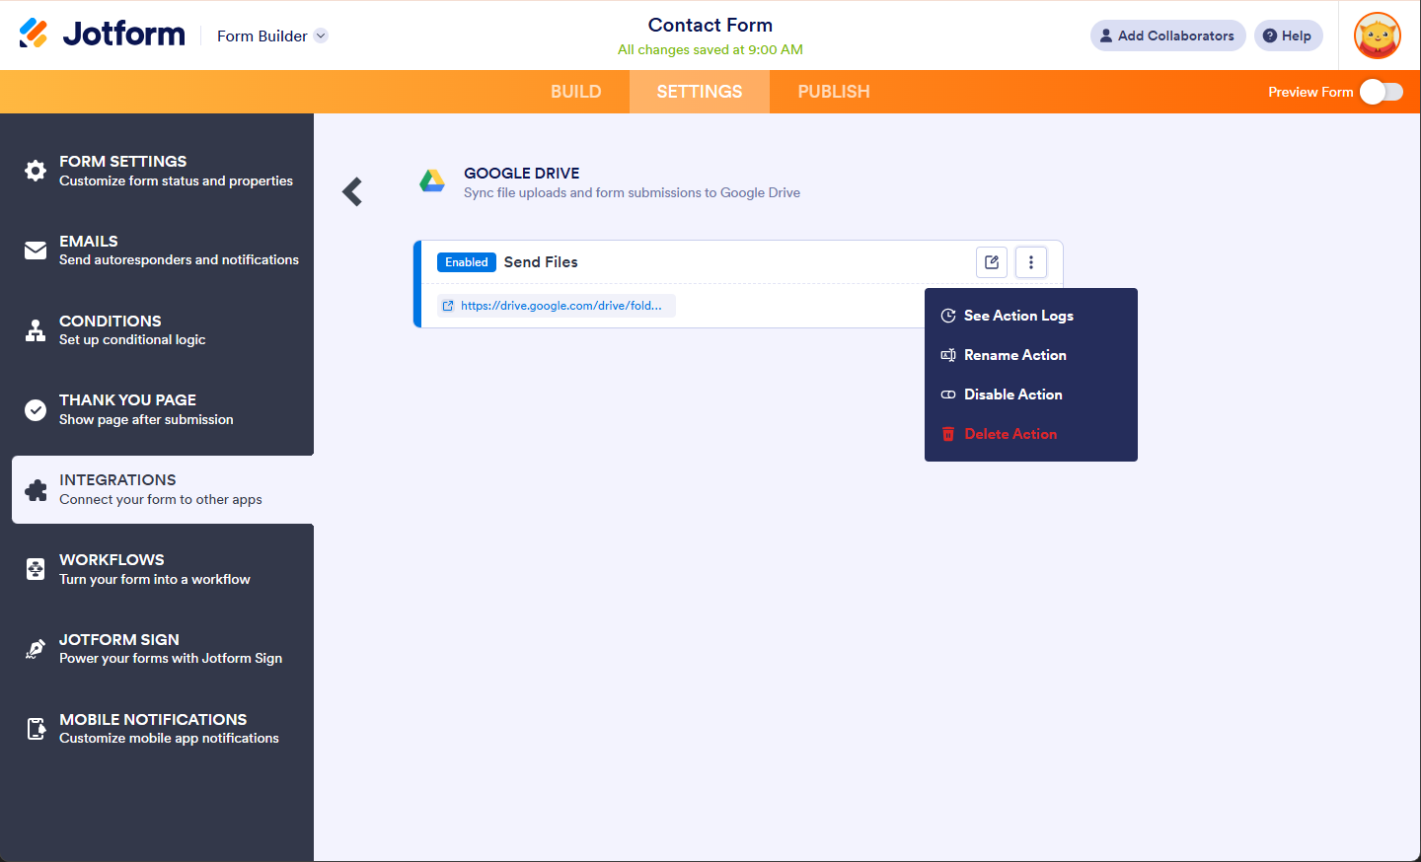
Task: Click the Jotform logo icon
Action: click(x=34, y=34)
